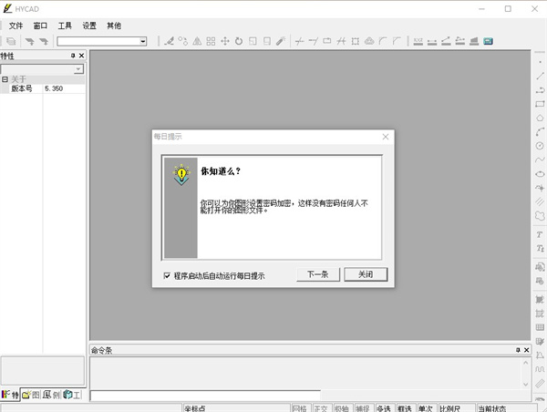Select the arc tool in right toolbar

[540, 132]
